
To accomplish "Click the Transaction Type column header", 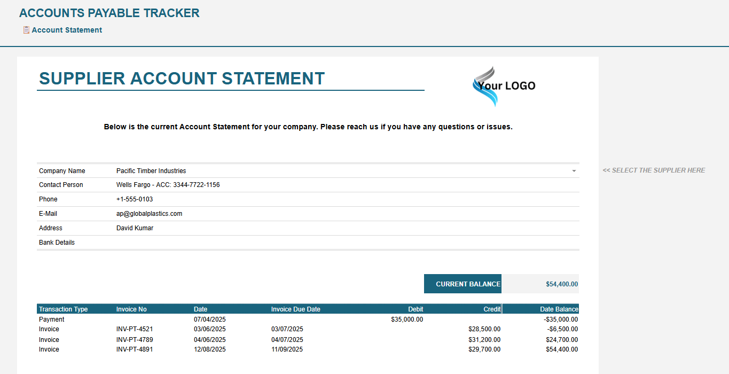I will [x=64, y=309].
